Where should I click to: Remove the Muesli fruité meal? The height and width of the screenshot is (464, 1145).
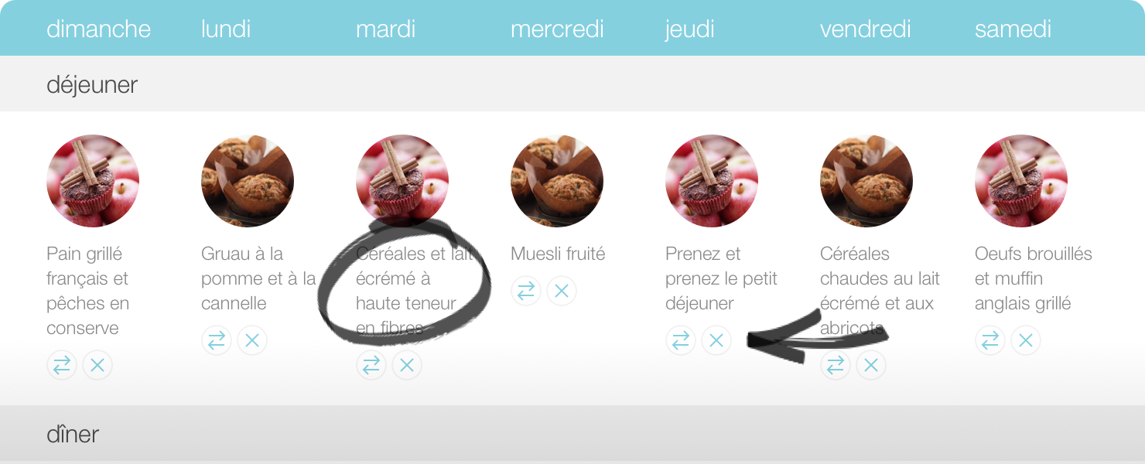pos(562,291)
